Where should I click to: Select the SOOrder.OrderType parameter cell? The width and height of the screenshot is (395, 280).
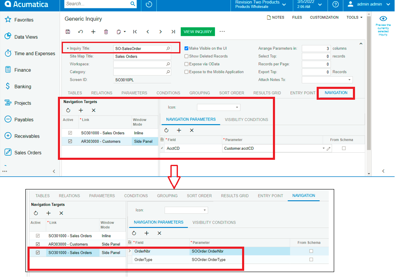pyautogui.click(x=239, y=260)
